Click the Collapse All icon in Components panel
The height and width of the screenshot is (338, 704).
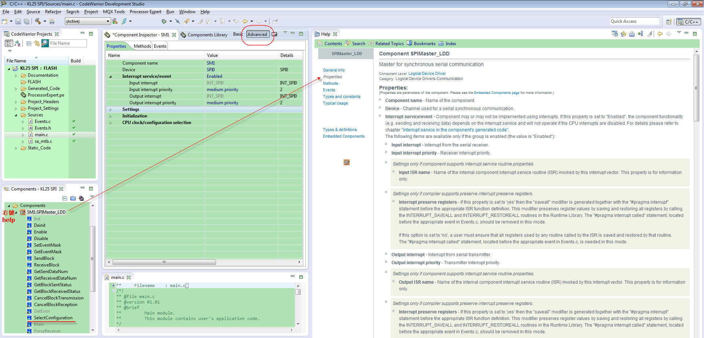point(65,198)
